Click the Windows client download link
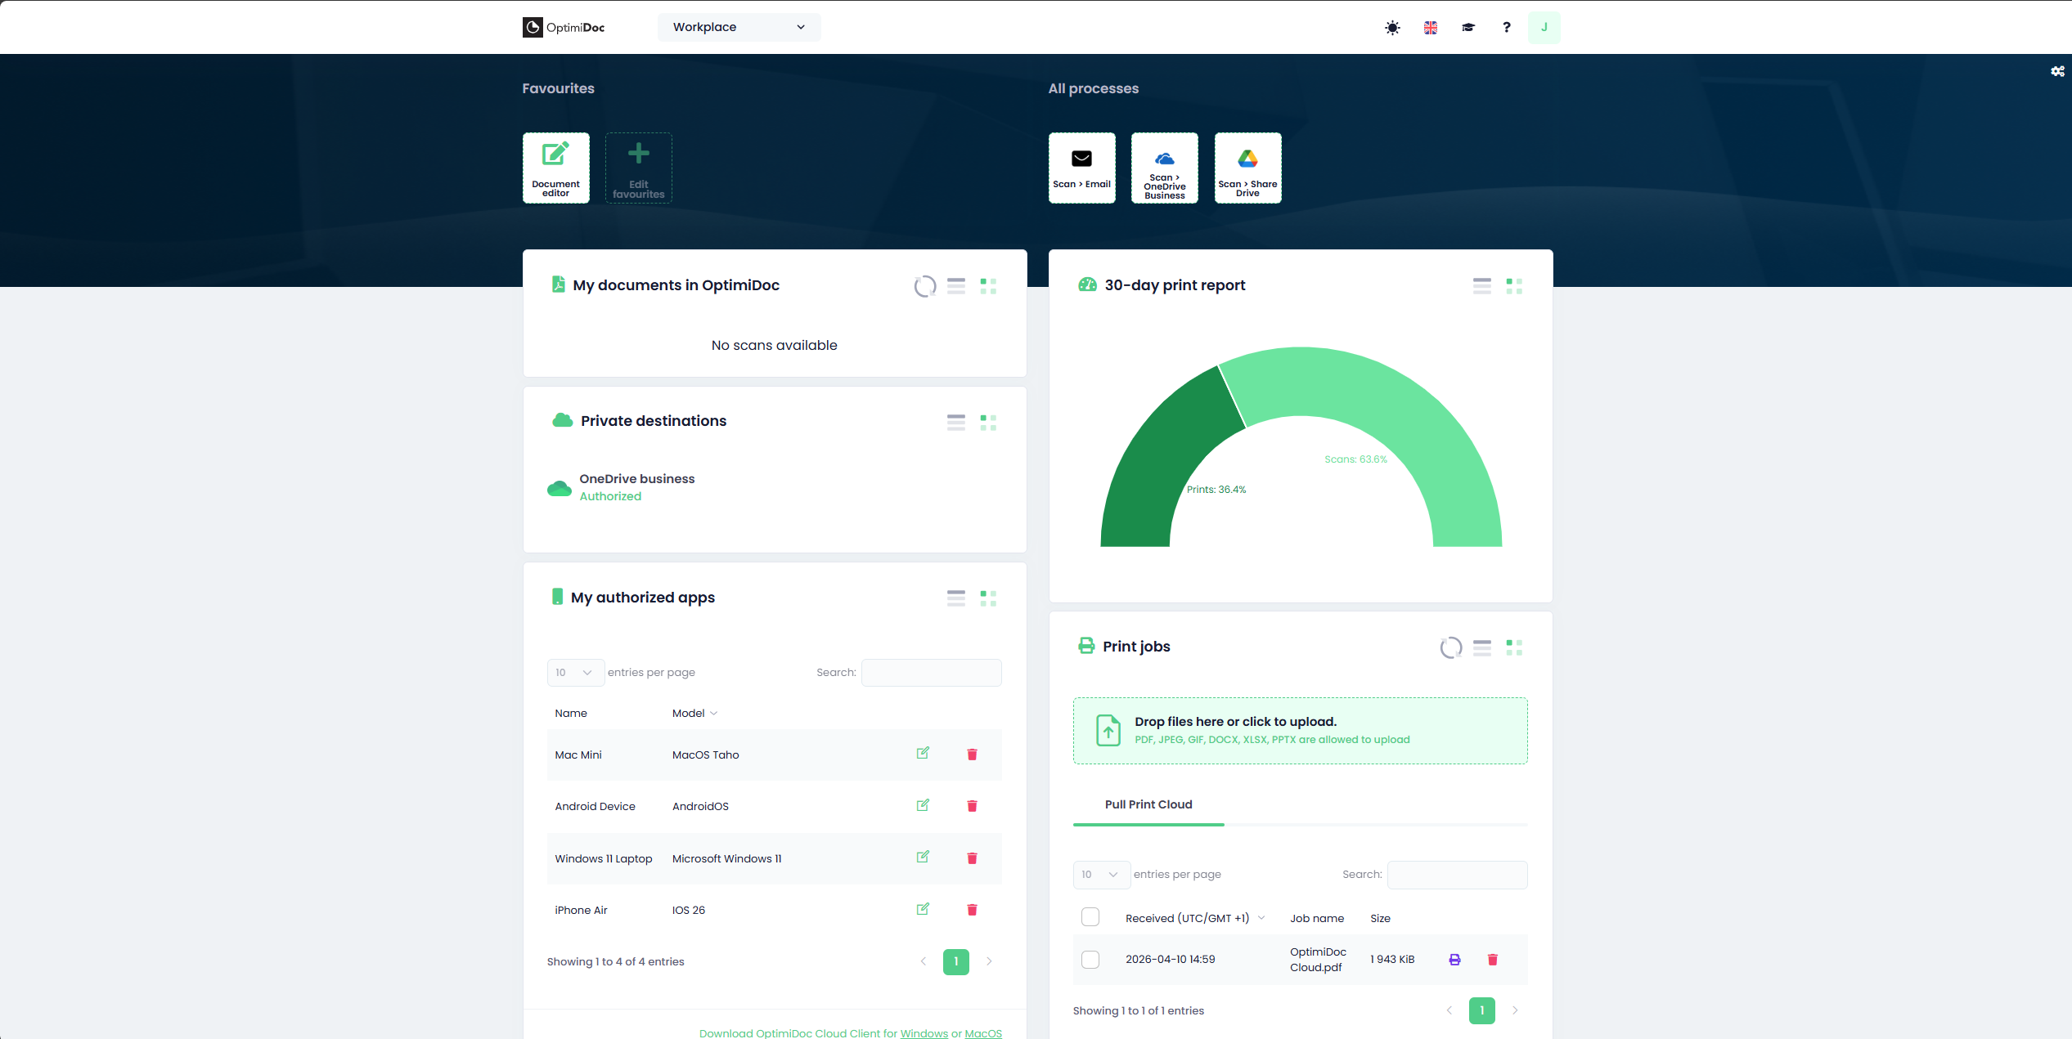This screenshot has width=2072, height=1039. (x=924, y=1033)
